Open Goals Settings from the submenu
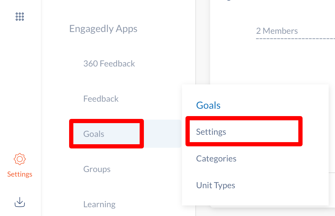 211,132
